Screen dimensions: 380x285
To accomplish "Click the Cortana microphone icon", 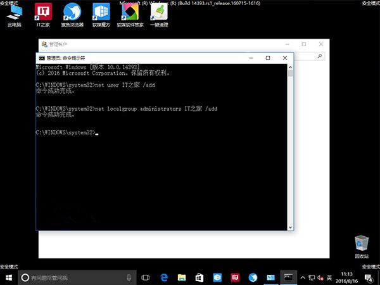I will (x=129, y=277).
